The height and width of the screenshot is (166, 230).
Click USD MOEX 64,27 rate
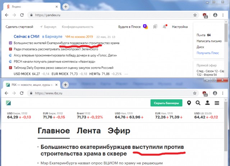tap(31, 74)
